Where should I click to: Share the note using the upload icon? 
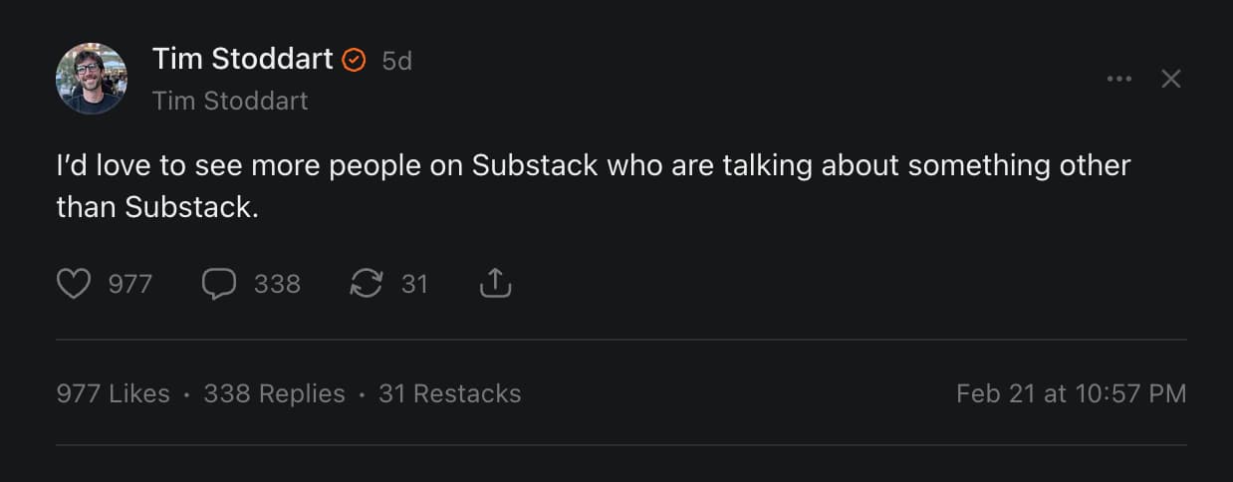click(x=495, y=285)
